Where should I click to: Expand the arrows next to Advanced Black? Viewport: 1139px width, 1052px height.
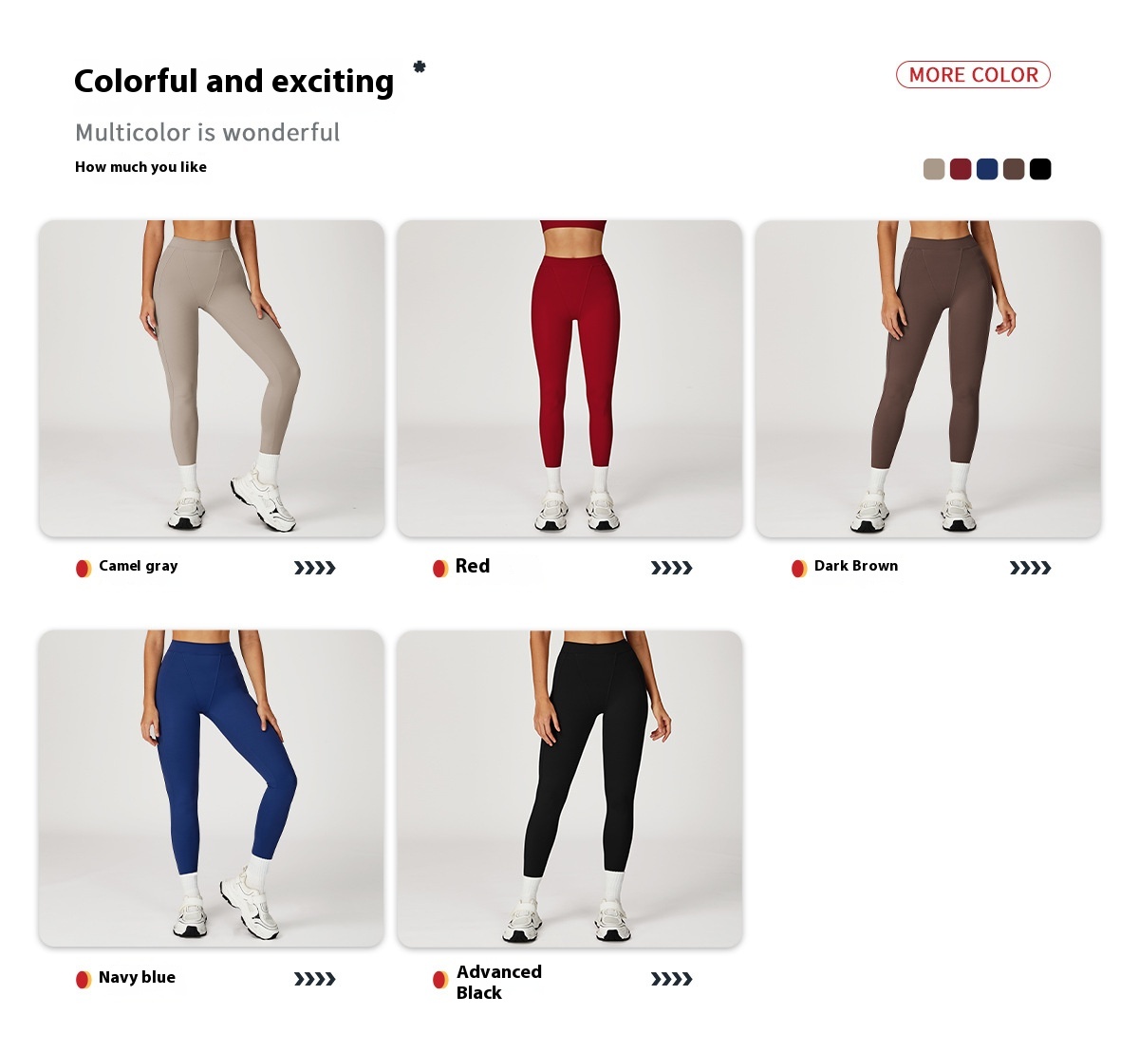coord(672,979)
